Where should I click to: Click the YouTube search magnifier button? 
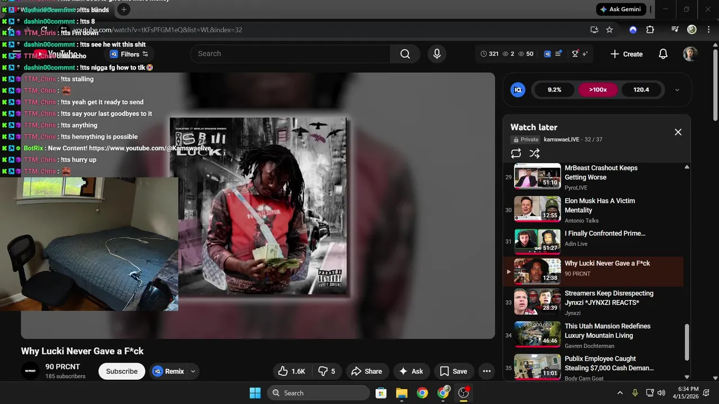point(405,54)
